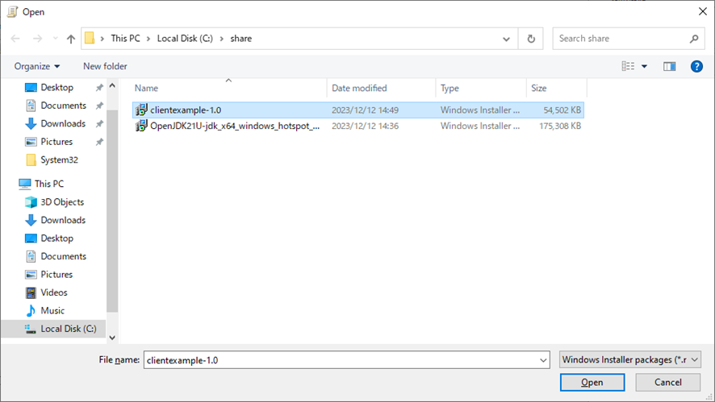Expand the address bar history dropdown
Image resolution: width=715 pixels, height=402 pixels.
(x=506, y=39)
